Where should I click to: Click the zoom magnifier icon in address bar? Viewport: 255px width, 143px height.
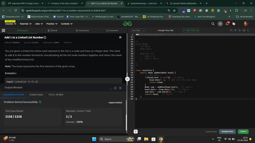click(169, 10)
